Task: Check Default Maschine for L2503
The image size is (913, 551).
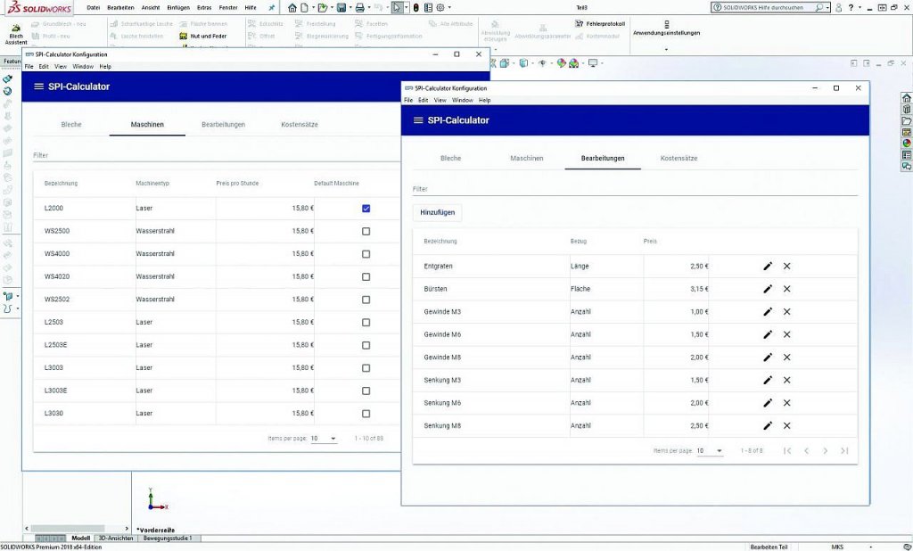Action: 366,322
